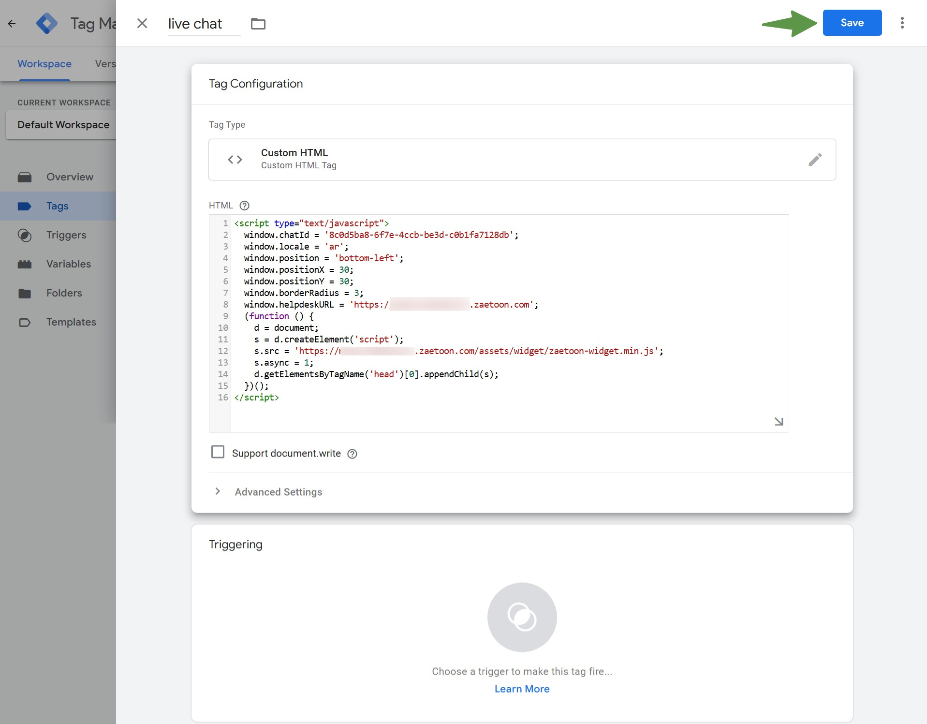Click the code editor resize handle icon
Screen dimensions: 927x724
[779, 422]
